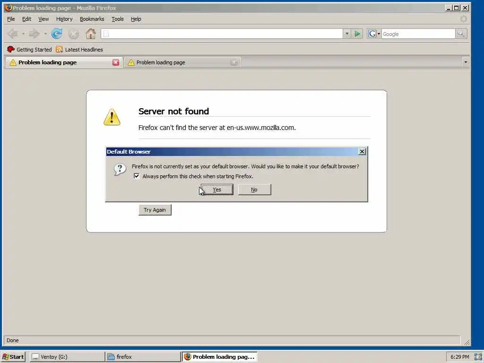
Task: Click the page icon in address bar
Action: click(x=106, y=34)
